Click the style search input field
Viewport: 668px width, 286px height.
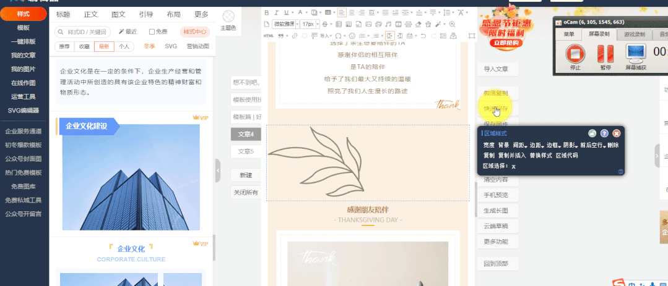tap(83, 32)
